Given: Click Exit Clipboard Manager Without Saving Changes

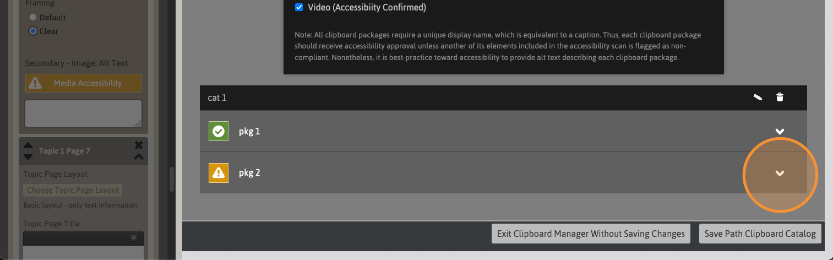Looking at the screenshot, I should pyautogui.click(x=591, y=234).
